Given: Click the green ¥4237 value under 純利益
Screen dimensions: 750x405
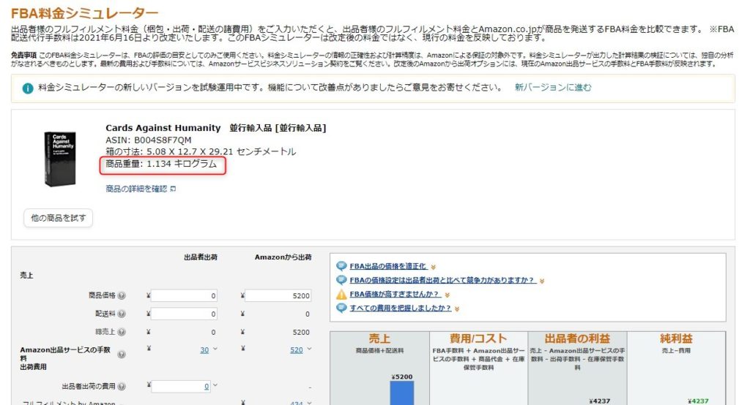Looking at the screenshot, I should tap(698, 401).
